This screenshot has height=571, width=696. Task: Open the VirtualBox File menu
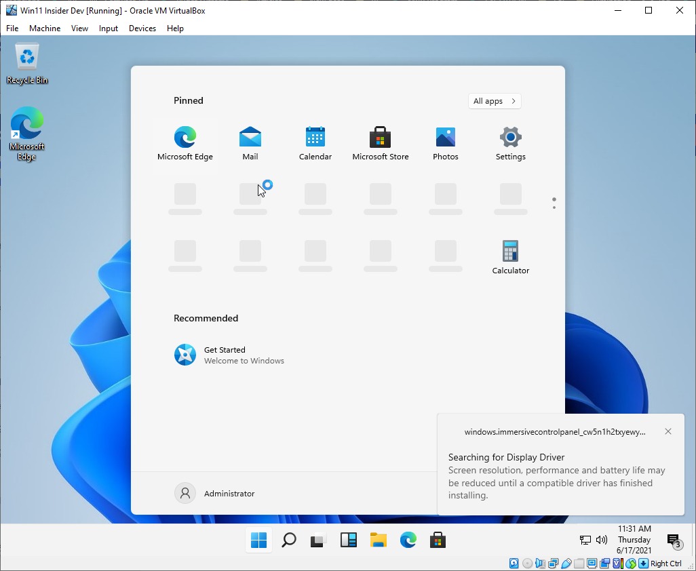click(12, 28)
